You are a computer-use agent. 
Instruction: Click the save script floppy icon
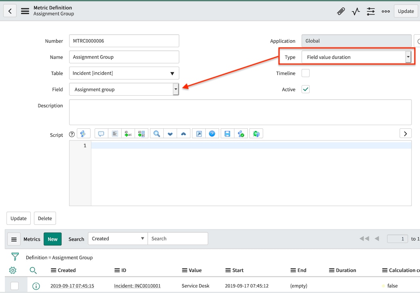(228, 134)
